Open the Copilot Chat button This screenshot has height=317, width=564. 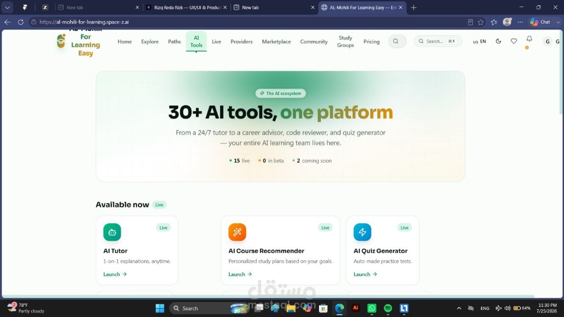point(541,22)
